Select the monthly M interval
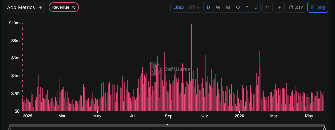Image resolution: width=335 pixels, height=130 pixels. (228, 7)
